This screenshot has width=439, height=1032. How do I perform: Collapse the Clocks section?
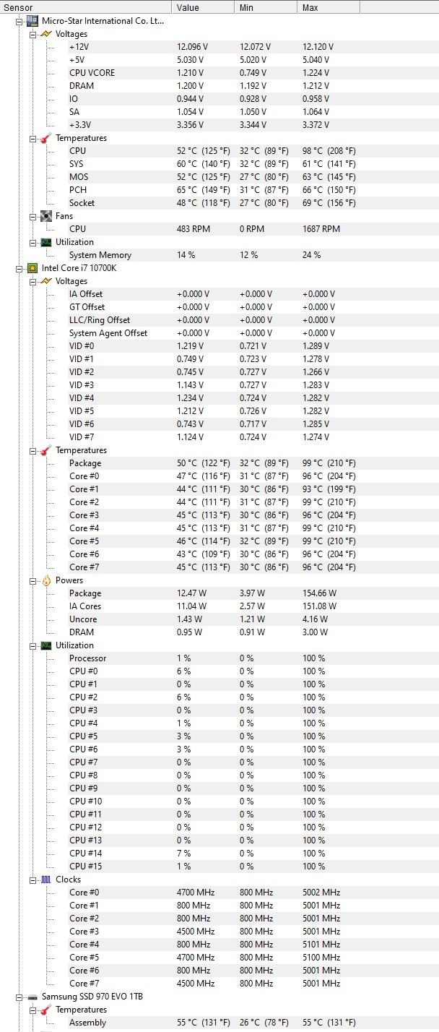pos(33,880)
